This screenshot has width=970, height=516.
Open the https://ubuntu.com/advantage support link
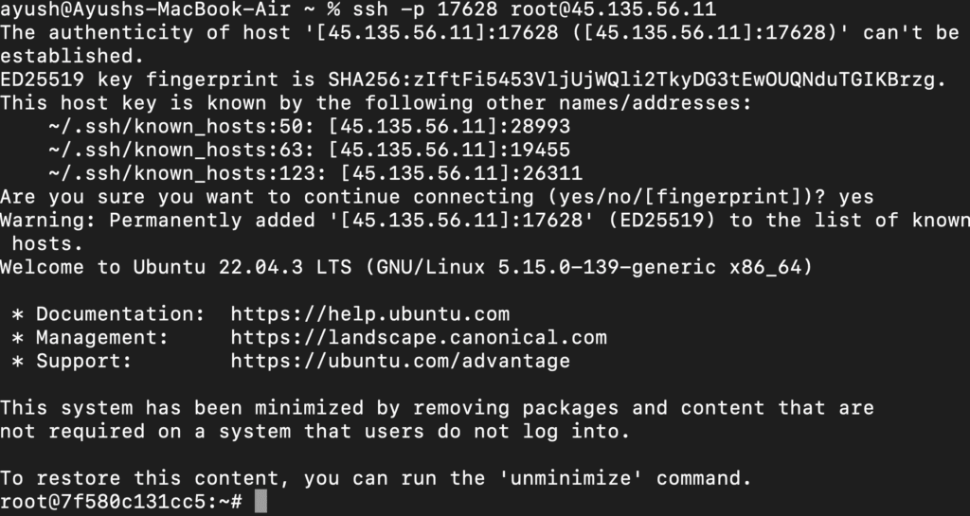(x=400, y=362)
